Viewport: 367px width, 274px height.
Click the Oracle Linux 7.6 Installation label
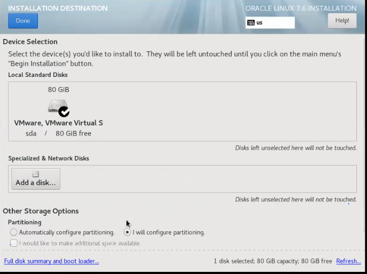click(301, 8)
